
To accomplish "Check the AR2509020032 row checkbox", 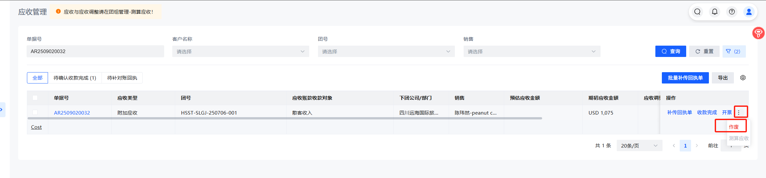I will pyautogui.click(x=35, y=112).
